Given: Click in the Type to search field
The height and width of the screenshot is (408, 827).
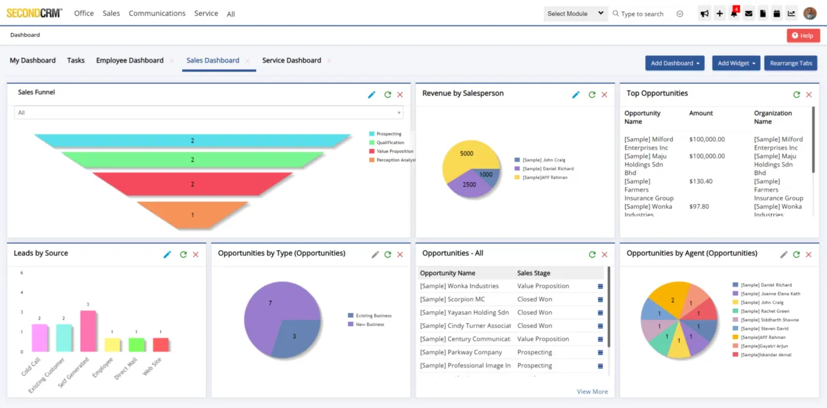Looking at the screenshot, I should (644, 14).
